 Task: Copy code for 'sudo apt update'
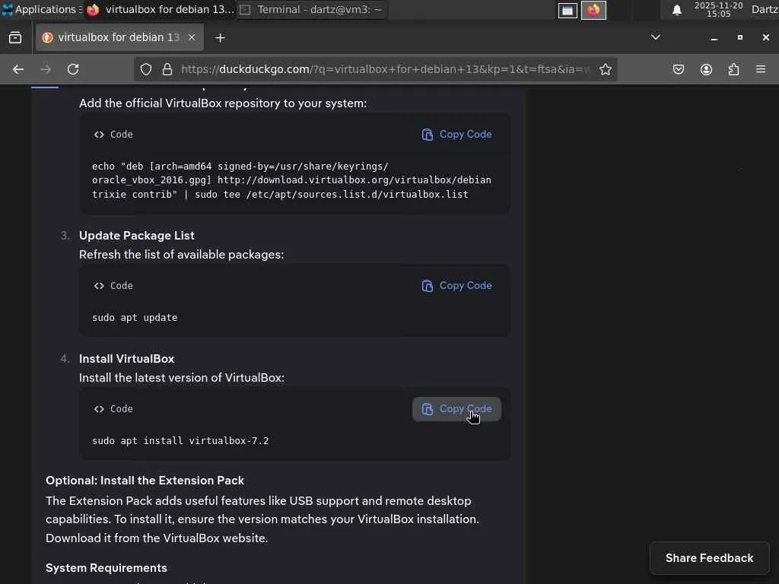click(456, 286)
